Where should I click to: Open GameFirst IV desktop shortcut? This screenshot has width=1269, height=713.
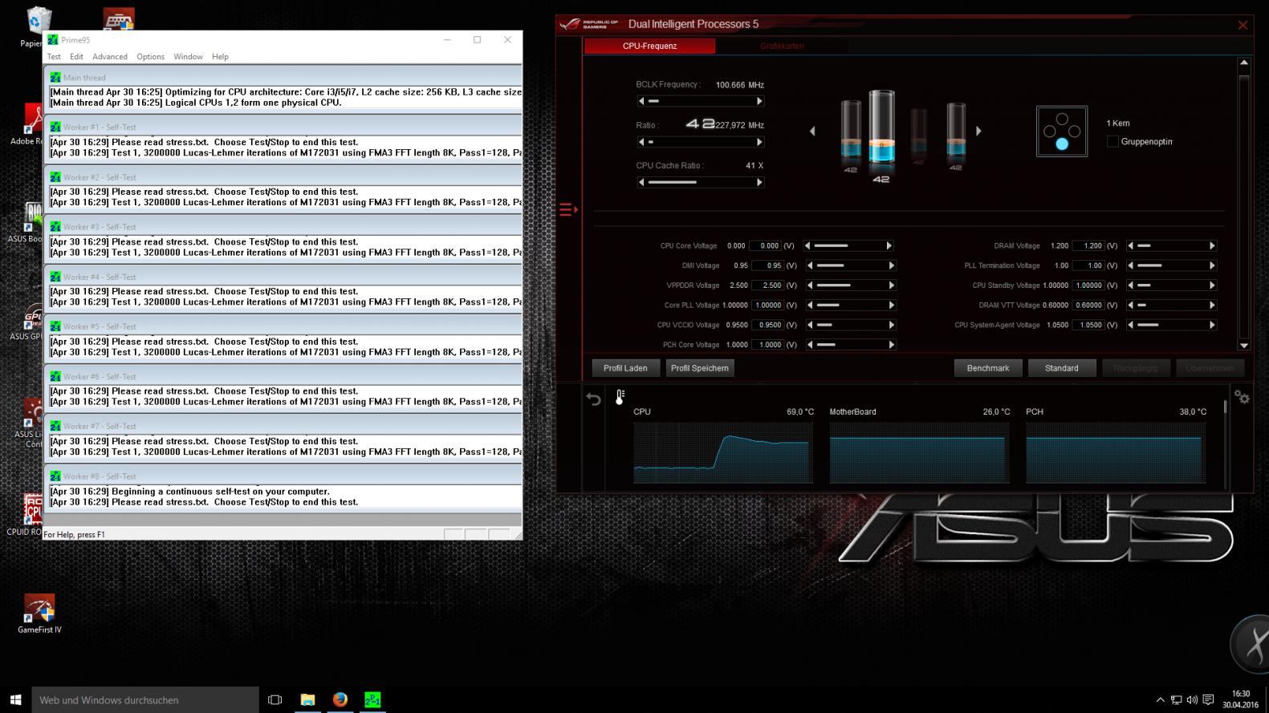click(39, 614)
